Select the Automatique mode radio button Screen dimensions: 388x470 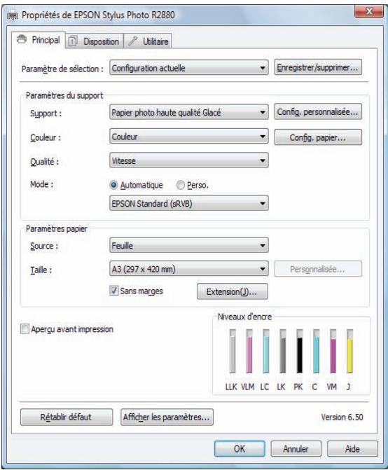[114, 185]
